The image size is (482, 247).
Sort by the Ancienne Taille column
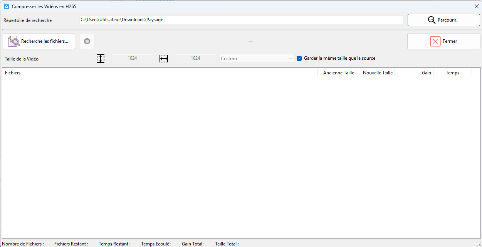pos(337,73)
